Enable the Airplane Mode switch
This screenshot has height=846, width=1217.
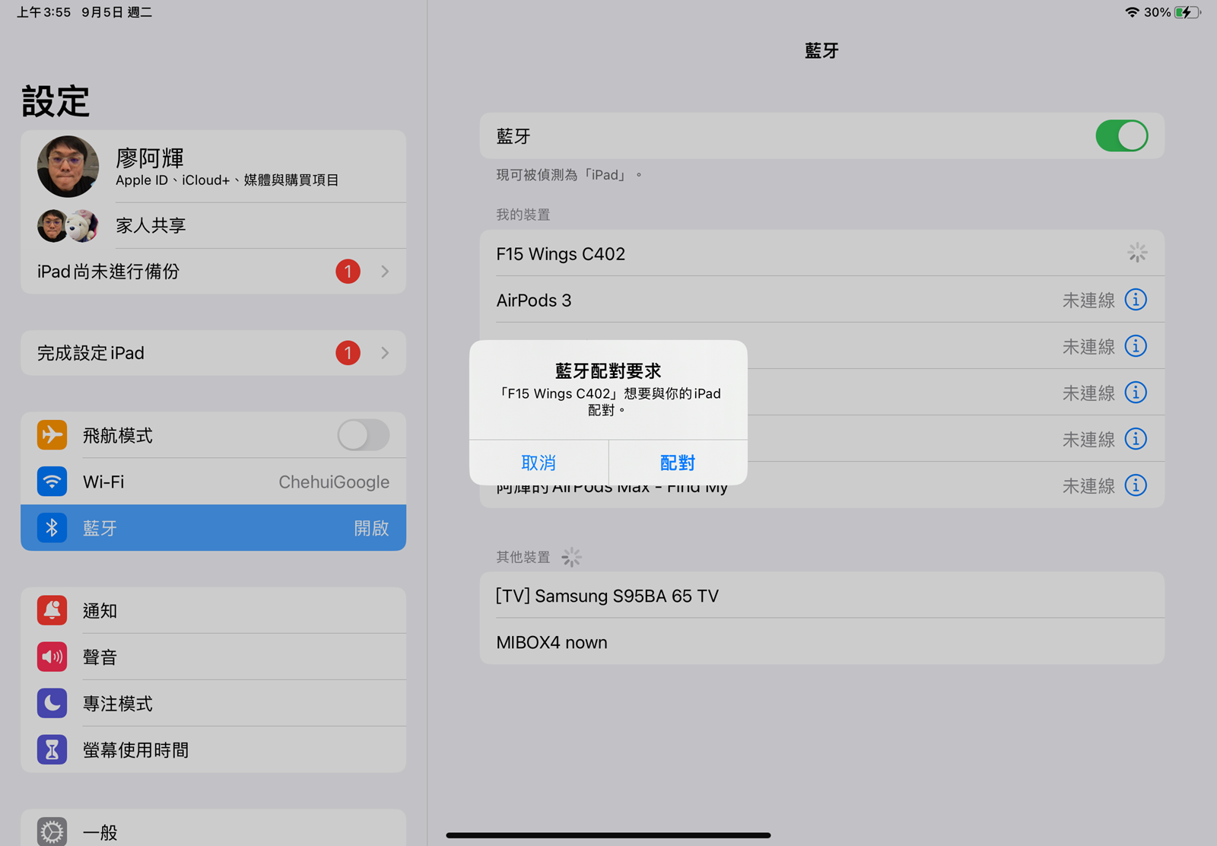363,435
